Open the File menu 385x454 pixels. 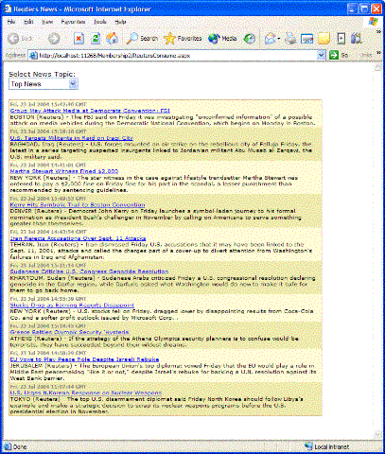11,22
